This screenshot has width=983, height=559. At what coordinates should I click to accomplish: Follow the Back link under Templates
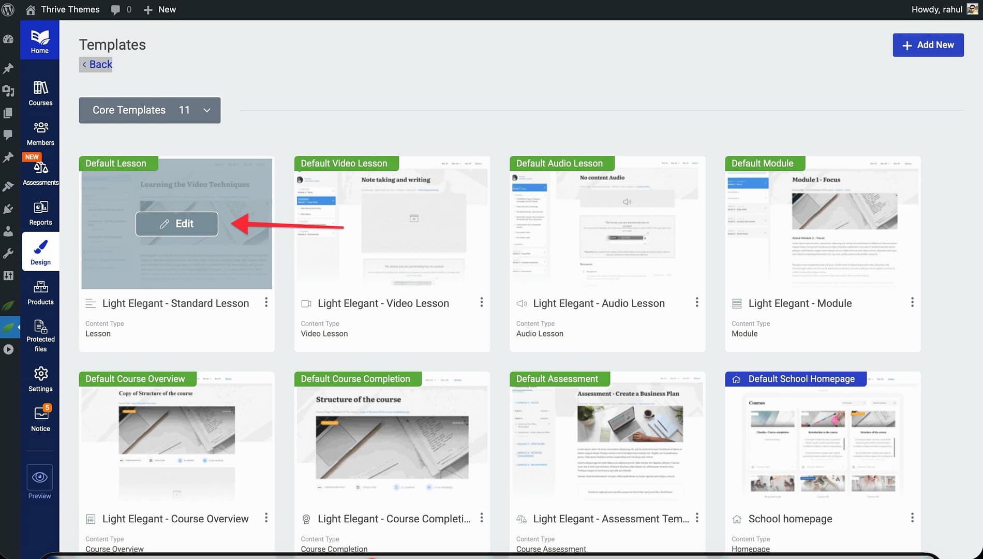point(96,64)
